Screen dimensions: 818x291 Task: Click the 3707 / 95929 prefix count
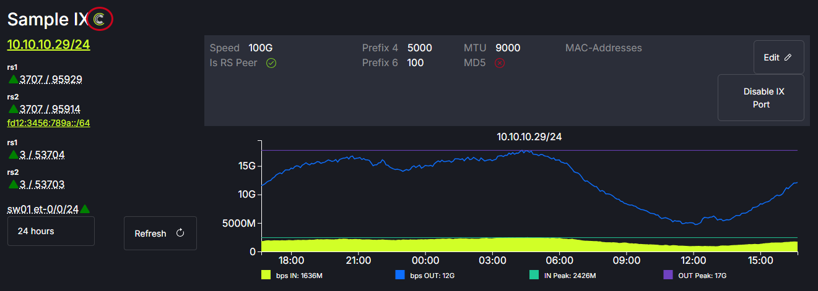[x=51, y=79]
